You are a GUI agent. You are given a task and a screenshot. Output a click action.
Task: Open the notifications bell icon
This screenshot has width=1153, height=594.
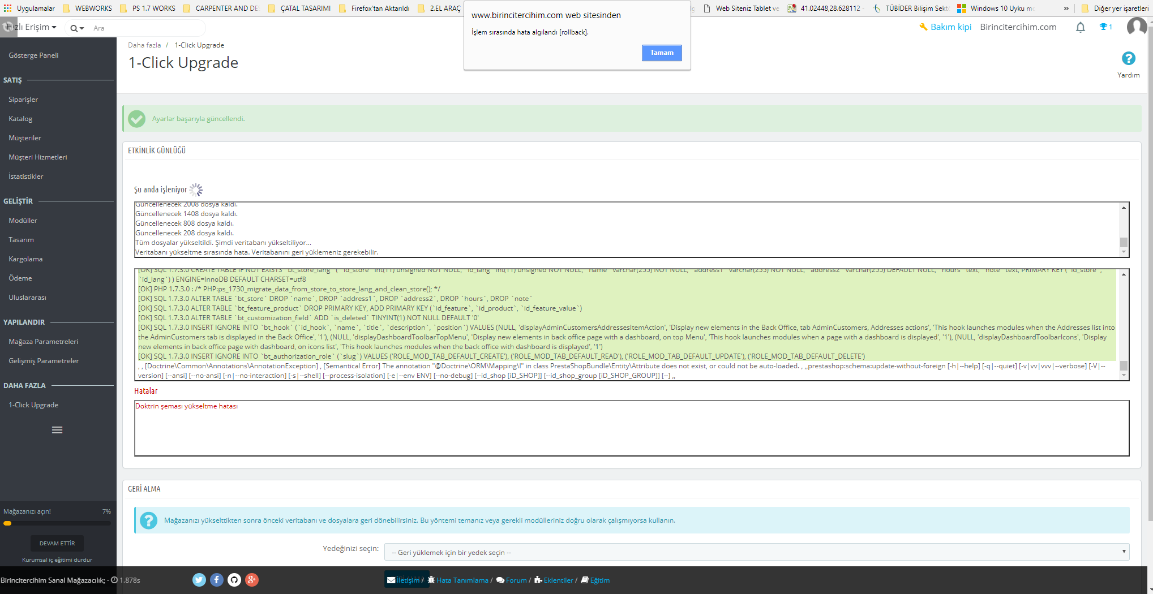1080,27
